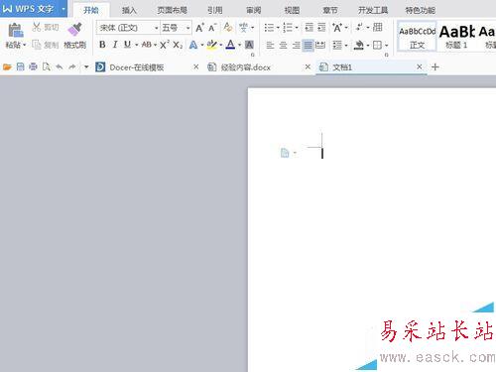Click the numbered list icon
Screen dimensions: 496x372
coord(288,28)
